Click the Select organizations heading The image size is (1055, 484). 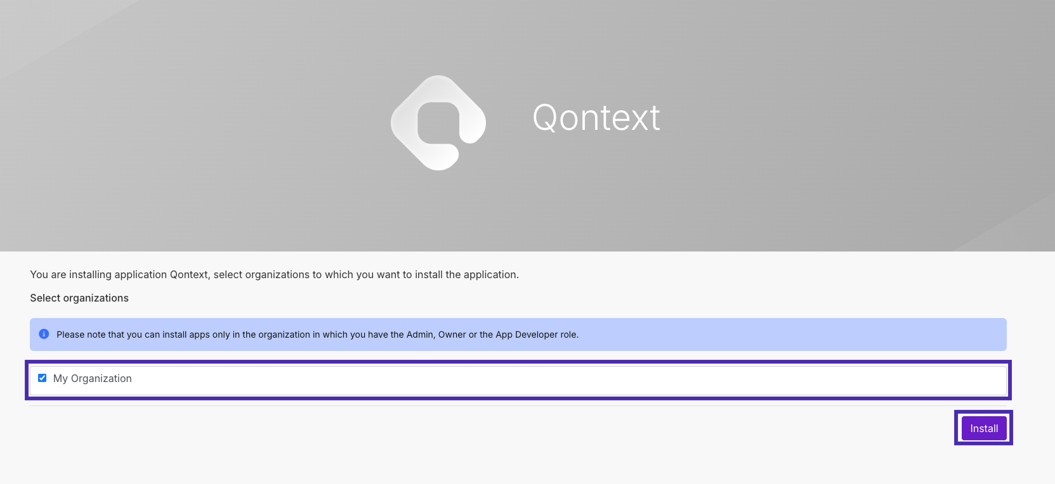(x=79, y=298)
